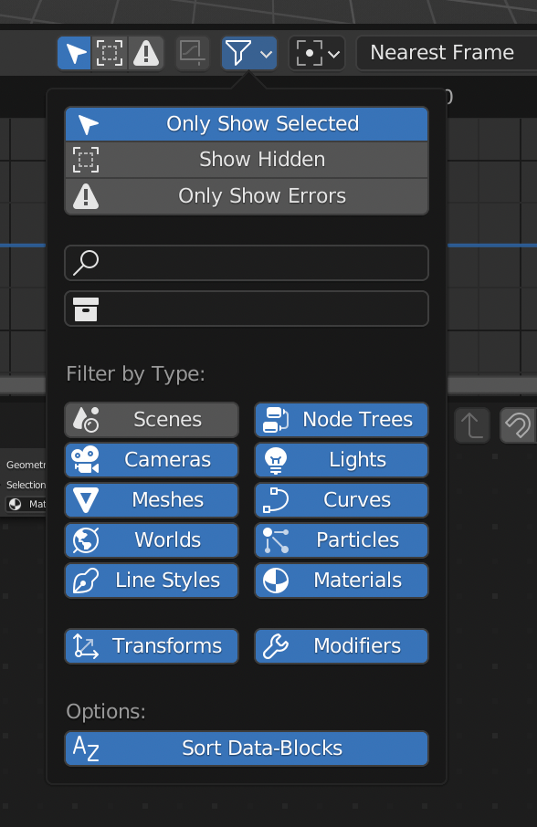Open the channel filter dropdown in the header
The height and width of the screenshot is (827, 537).
click(x=248, y=52)
